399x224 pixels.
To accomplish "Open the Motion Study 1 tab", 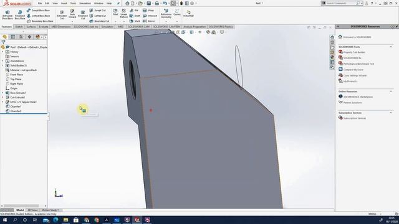I will (50, 210).
